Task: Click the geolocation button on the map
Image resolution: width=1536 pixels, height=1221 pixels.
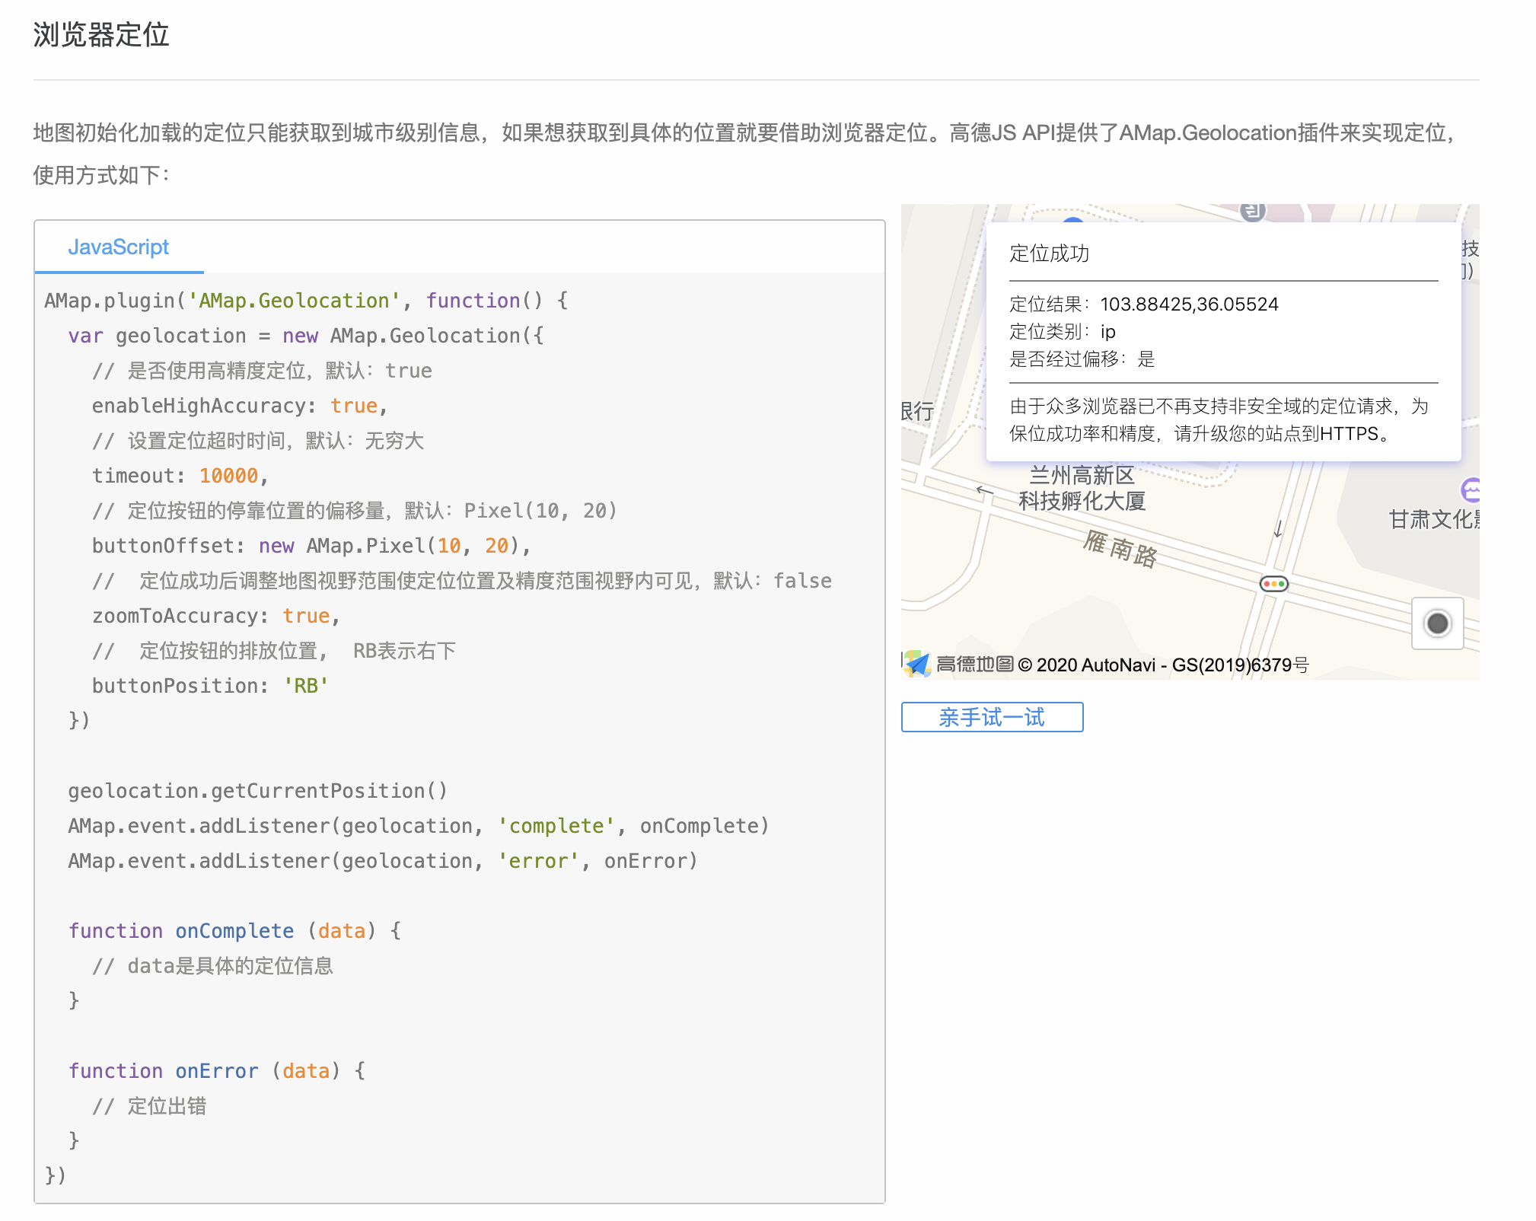Action: [1437, 623]
